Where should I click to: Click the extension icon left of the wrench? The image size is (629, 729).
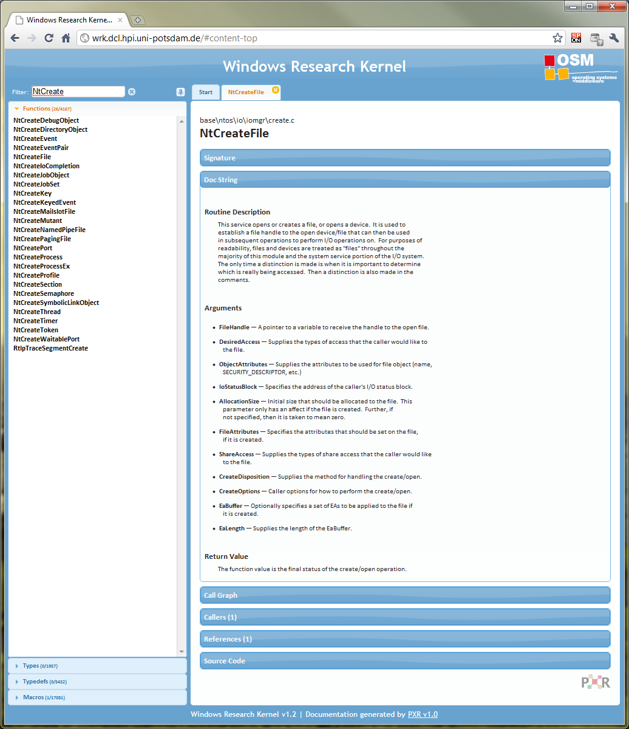pyautogui.click(x=596, y=39)
